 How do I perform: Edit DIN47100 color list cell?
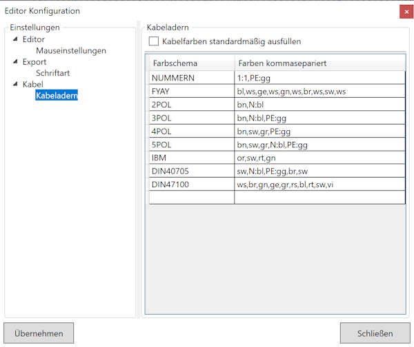(x=319, y=184)
